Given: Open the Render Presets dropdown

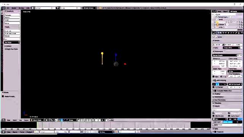Looking at the screenshot, I should (225, 55).
